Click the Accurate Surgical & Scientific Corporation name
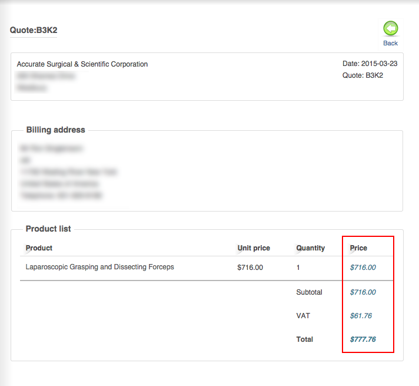Viewport: 419px width, 386px height. 82,64
